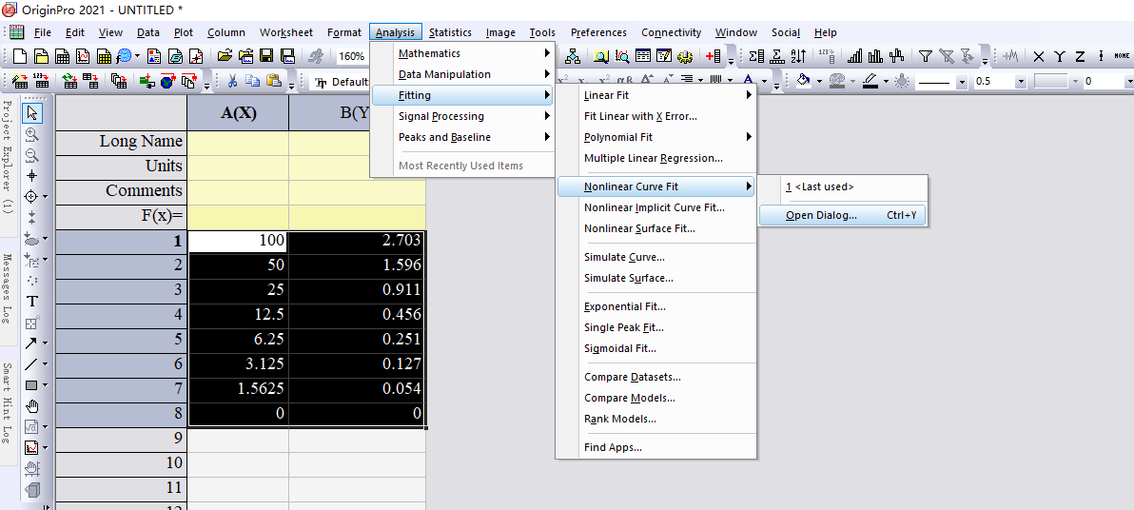Open the Worksheet menu
This screenshot has width=1134, height=510.
click(x=286, y=32)
